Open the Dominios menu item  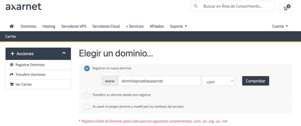tap(28, 26)
